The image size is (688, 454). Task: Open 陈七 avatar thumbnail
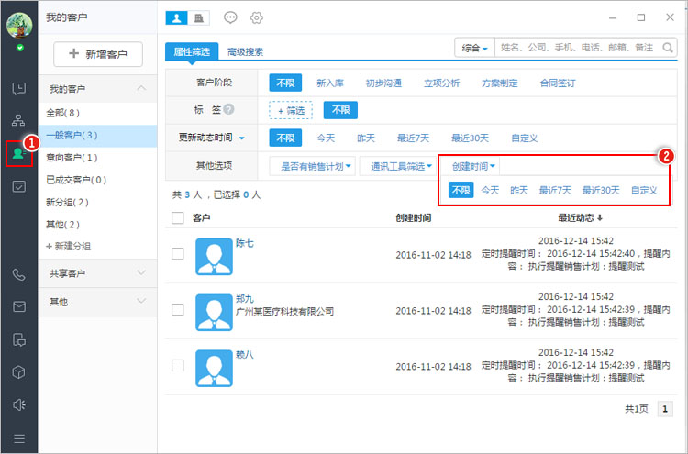pyautogui.click(x=214, y=257)
